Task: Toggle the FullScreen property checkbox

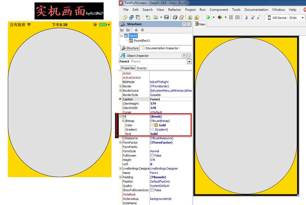Action: click(152, 155)
